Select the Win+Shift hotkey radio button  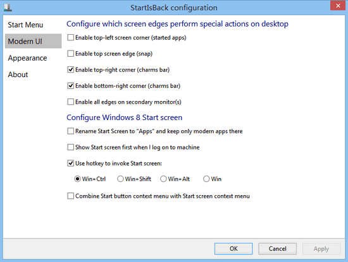tap(120, 179)
